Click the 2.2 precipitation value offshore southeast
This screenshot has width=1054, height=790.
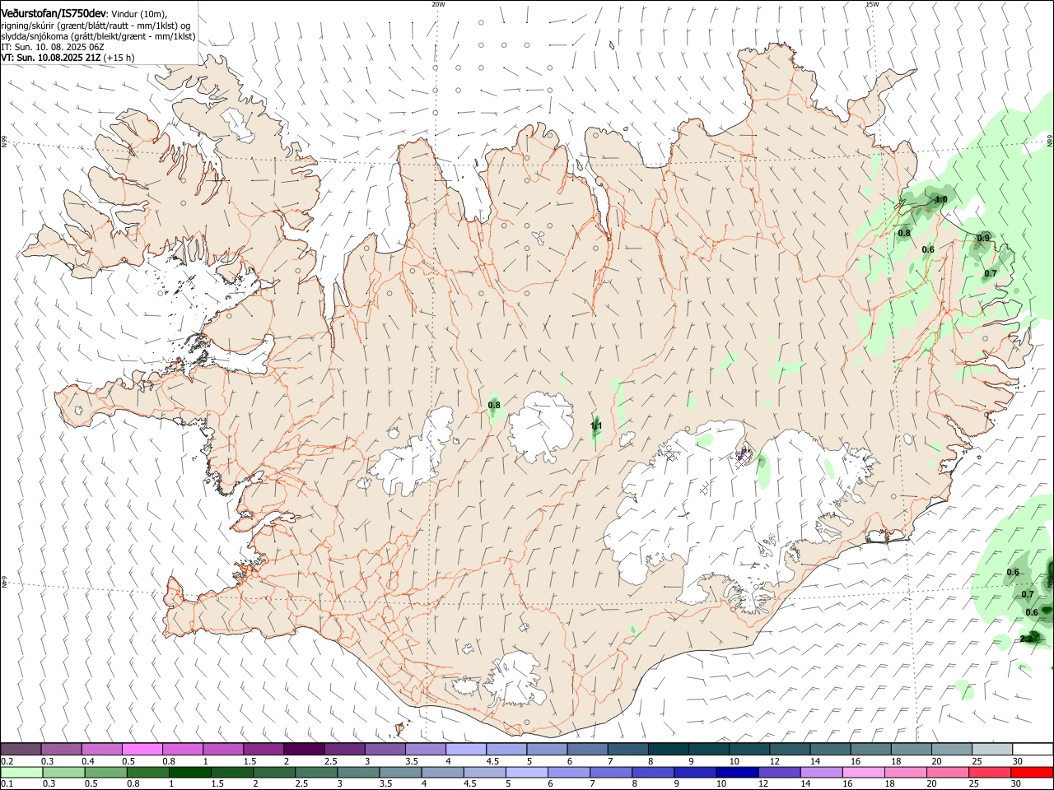pos(1026,639)
